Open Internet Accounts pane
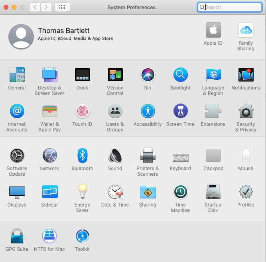266x262 pixels. point(17,111)
